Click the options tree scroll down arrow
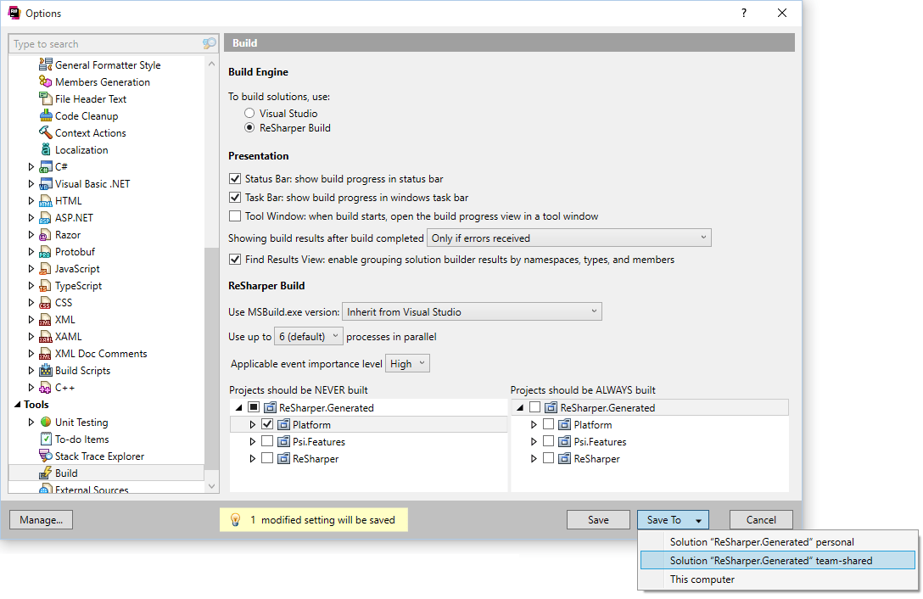Screen dimensions: 923x599 212,486
